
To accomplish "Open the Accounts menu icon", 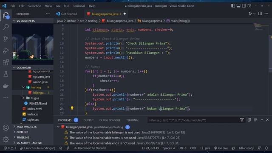I will tap(6, 128).
